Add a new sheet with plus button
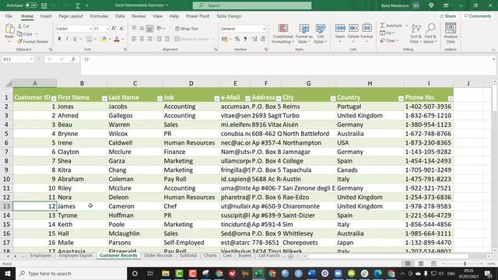 (290, 256)
